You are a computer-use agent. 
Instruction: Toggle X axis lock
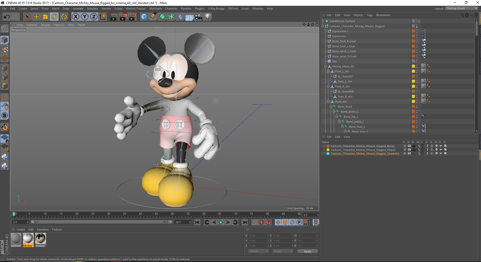click(x=75, y=17)
